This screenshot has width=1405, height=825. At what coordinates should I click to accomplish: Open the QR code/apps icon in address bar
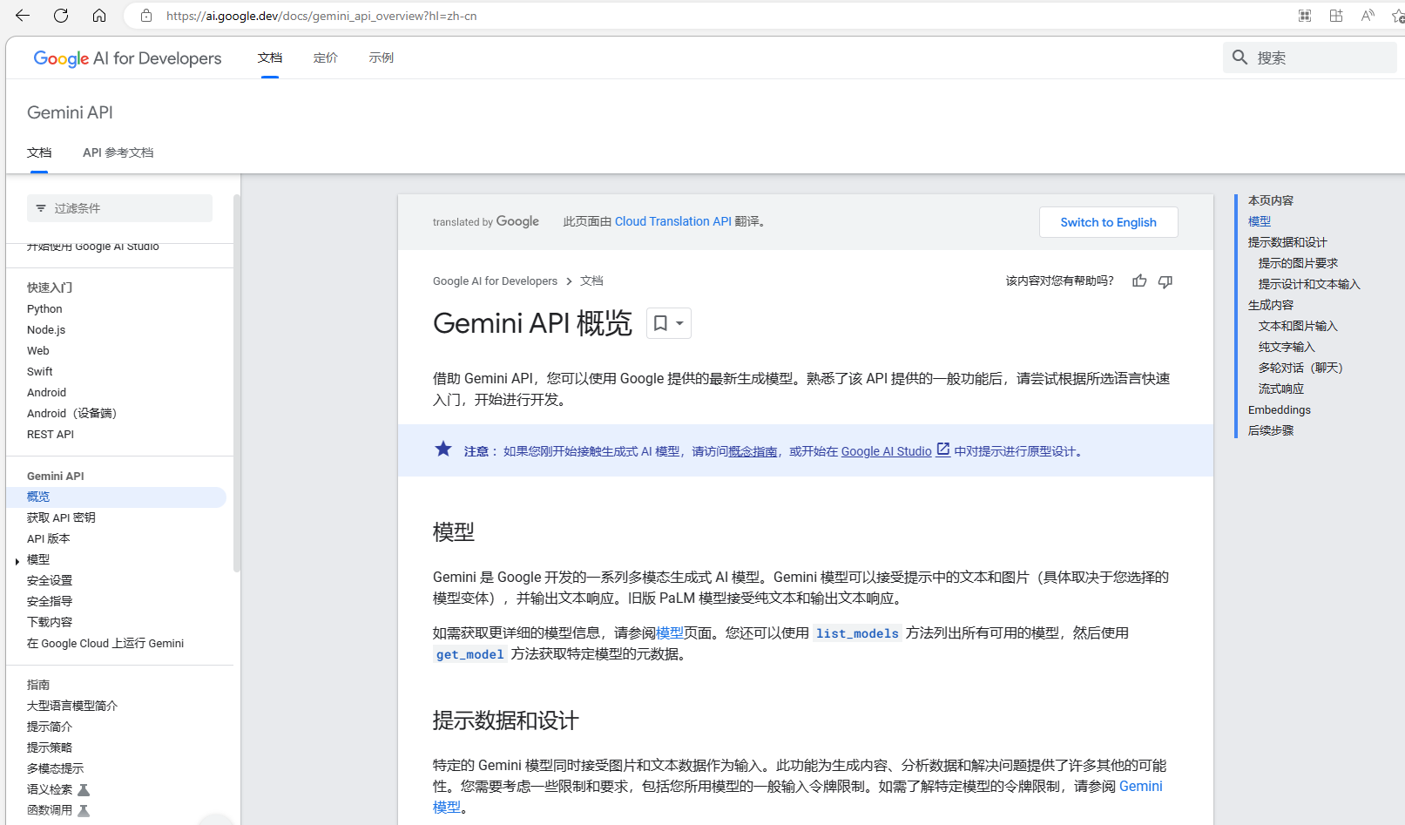[1305, 16]
